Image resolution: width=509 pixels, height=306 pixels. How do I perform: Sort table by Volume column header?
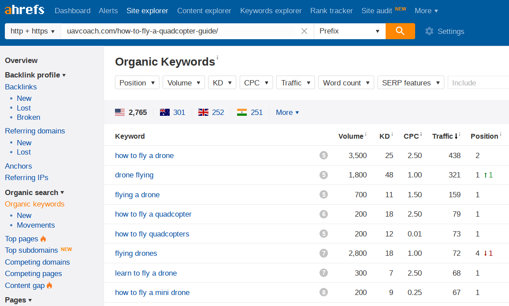coord(351,136)
